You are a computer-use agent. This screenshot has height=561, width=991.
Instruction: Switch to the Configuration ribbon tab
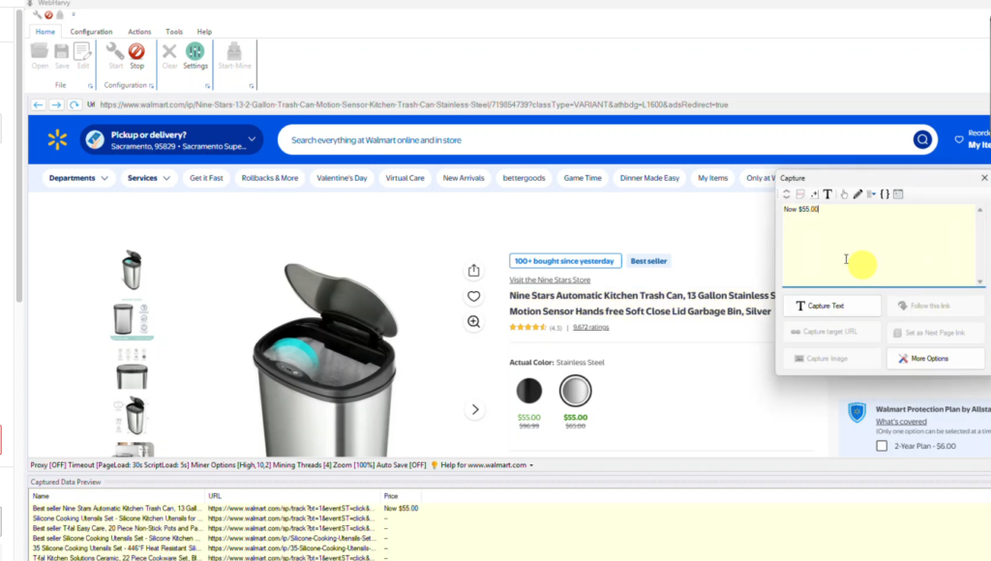pos(91,31)
